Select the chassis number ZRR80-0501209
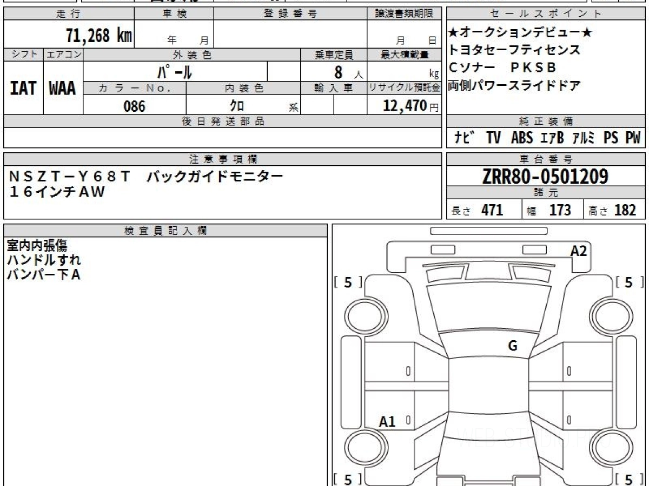 (545, 176)
